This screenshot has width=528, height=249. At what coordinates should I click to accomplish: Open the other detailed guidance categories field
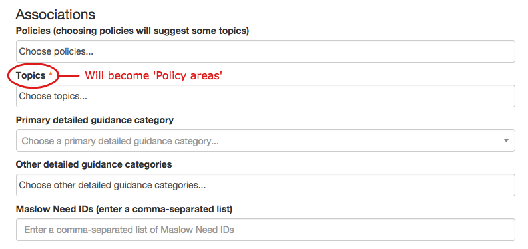266,185
